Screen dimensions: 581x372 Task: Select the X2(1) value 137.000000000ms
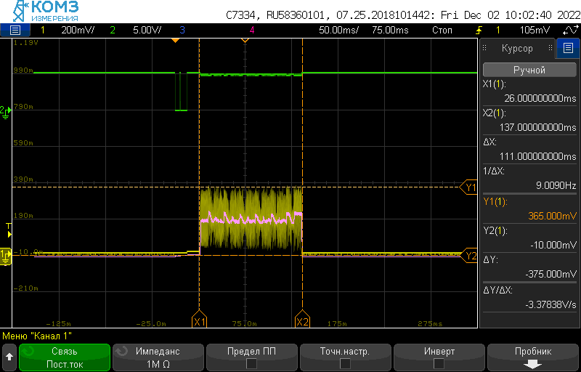coord(537,127)
